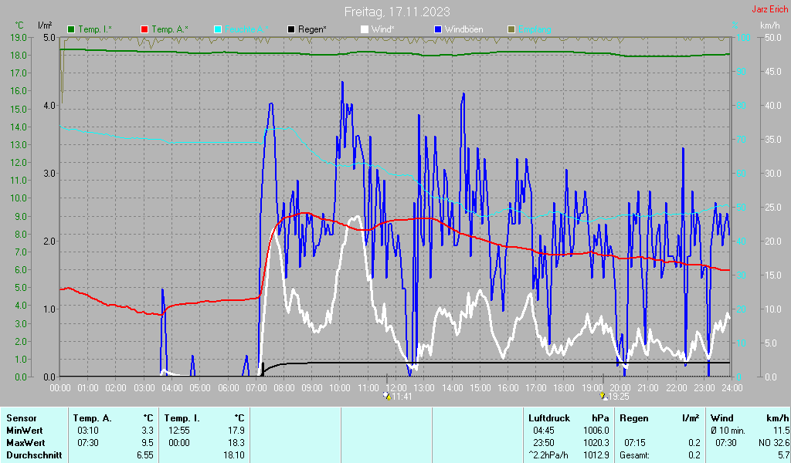Click the olive Empfang legend swatch
Image resolution: width=791 pixels, height=463 pixels.
(x=511, y=29)
